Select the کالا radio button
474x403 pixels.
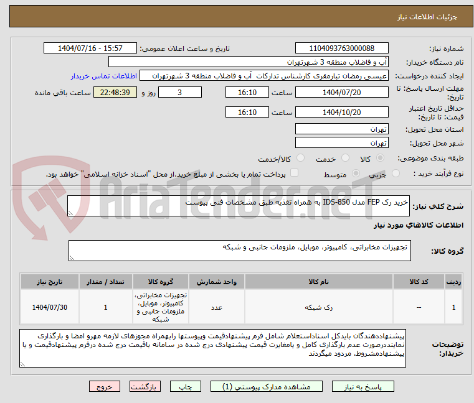pos(381,158)
